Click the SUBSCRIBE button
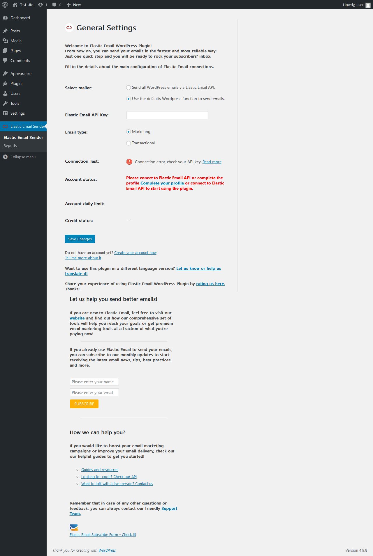The height and width of the screenshot is (556, 373). pos(84,404)
